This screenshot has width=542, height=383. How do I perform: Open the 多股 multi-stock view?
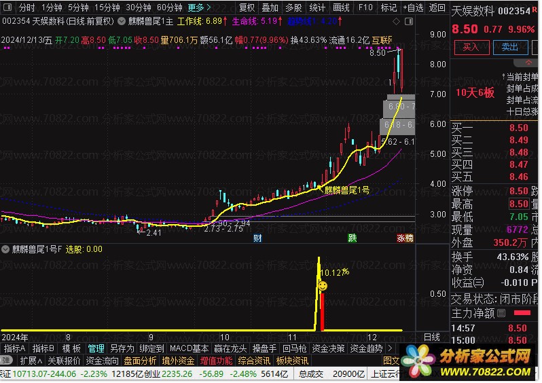tap(293, 7)
